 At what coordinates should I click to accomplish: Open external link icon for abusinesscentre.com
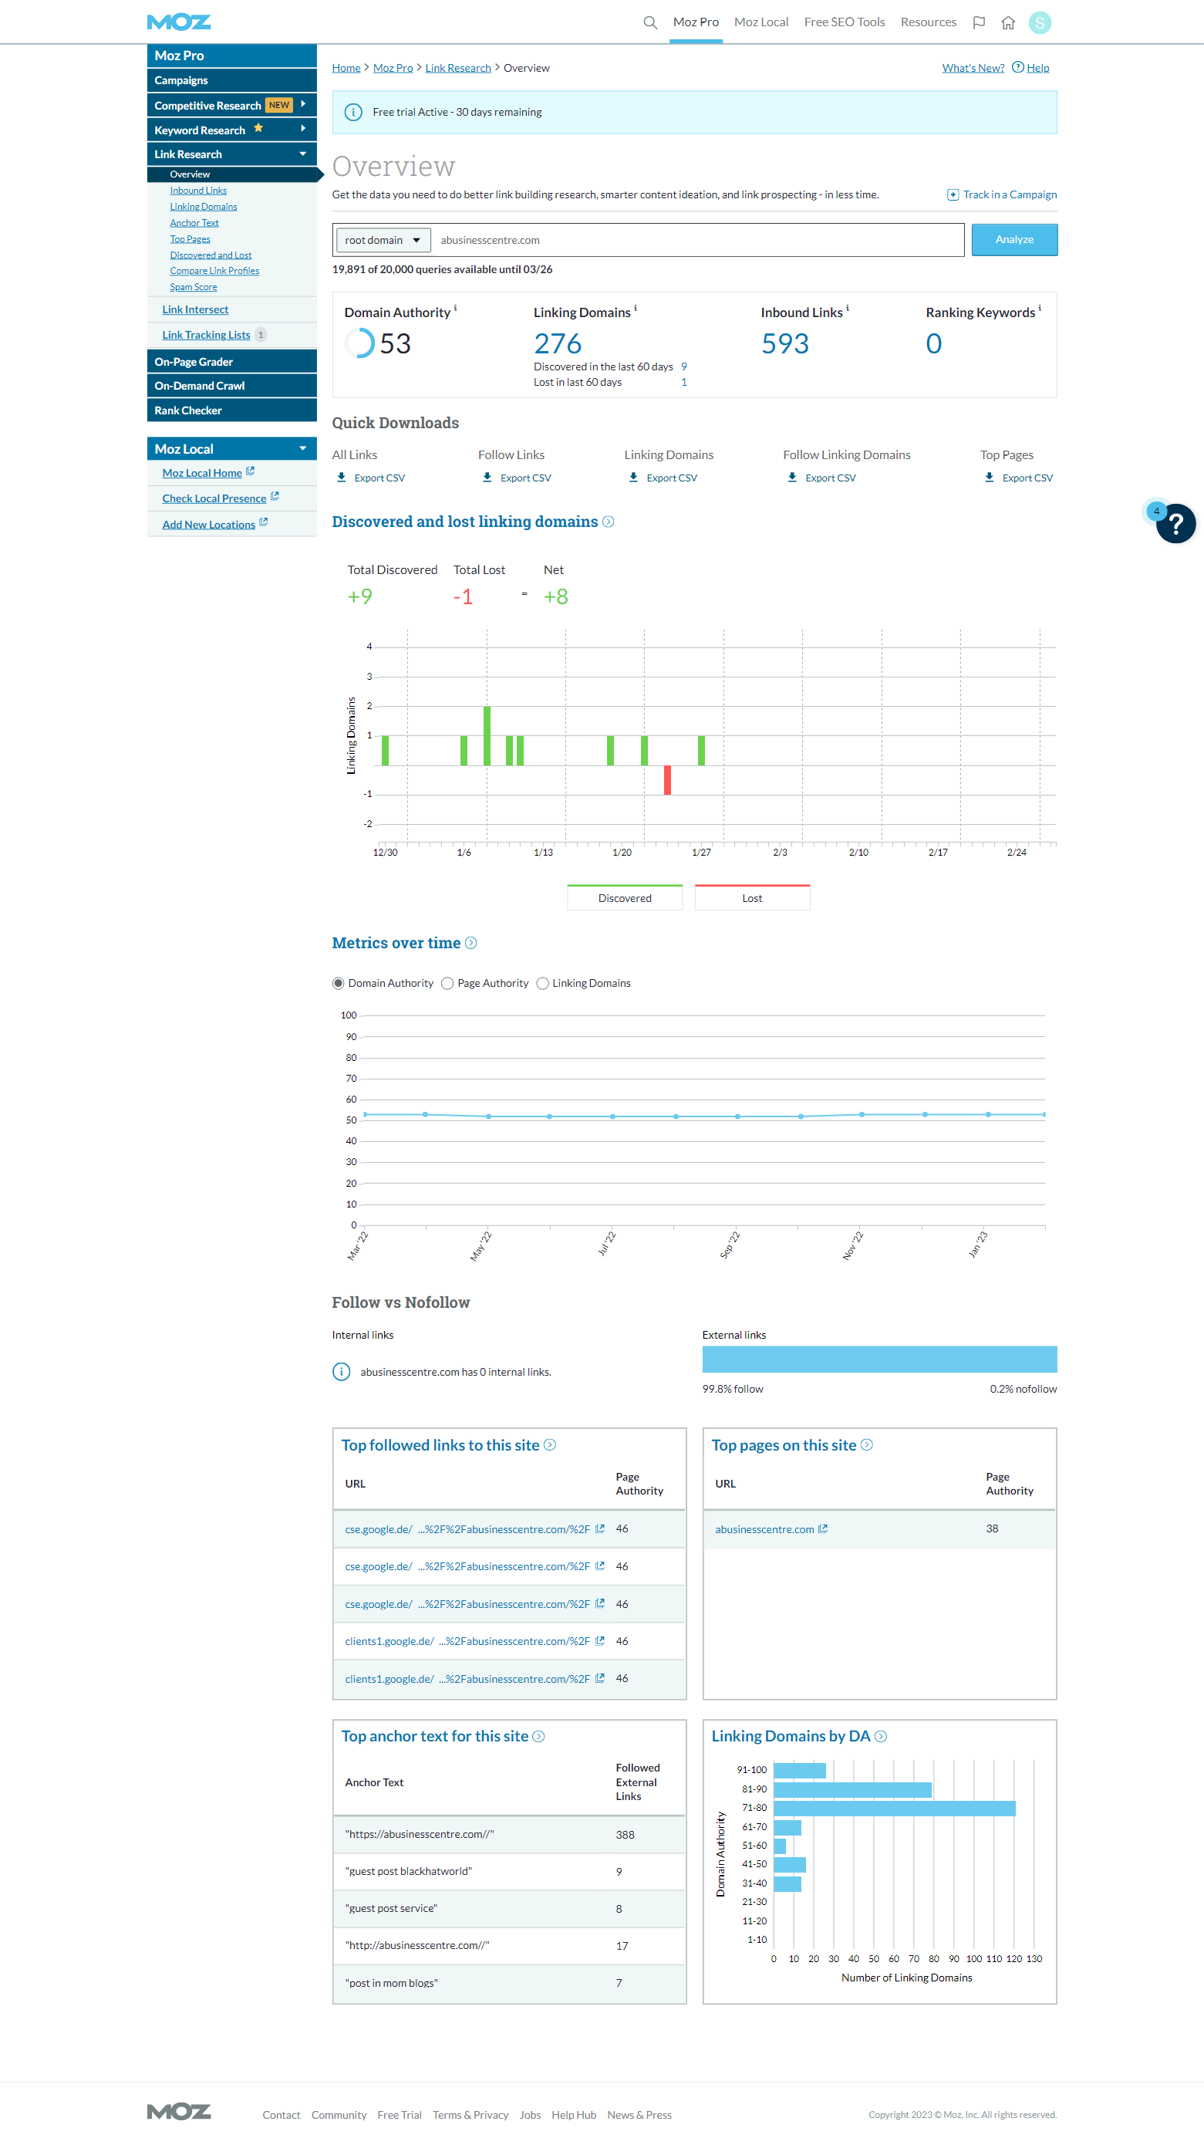(823, 1528)
